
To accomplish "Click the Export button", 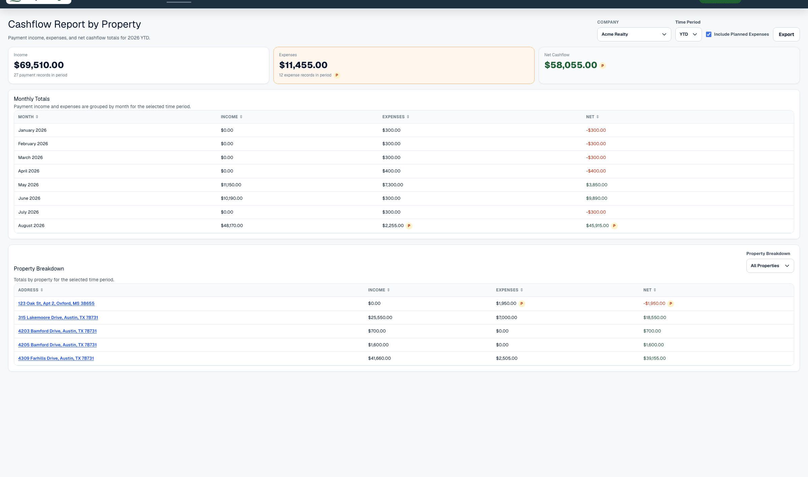I will tap(786, 34).
